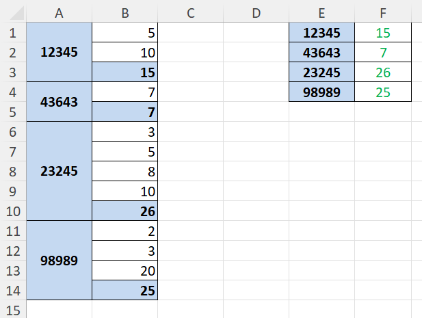Select row 6 header
Image resolution: width=422 pixels, height=318 pixels.
(x=13, y=131)
